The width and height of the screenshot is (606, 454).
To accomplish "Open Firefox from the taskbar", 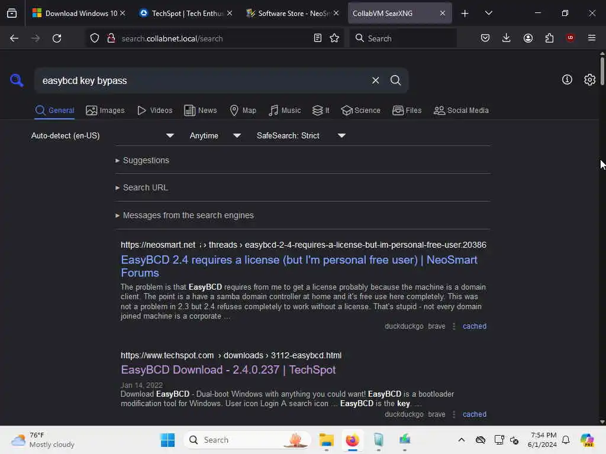I will [x=352, y=440].
